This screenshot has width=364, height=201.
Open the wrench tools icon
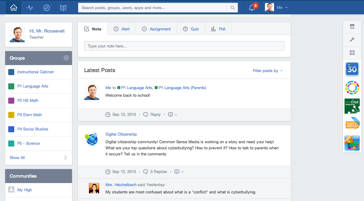pos(352,40)
